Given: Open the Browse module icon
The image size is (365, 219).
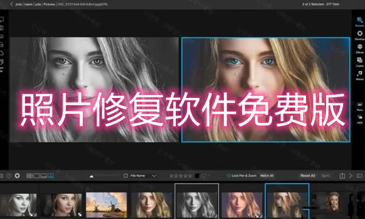Looking at the screenshot, I should click(x=360, y=21).
